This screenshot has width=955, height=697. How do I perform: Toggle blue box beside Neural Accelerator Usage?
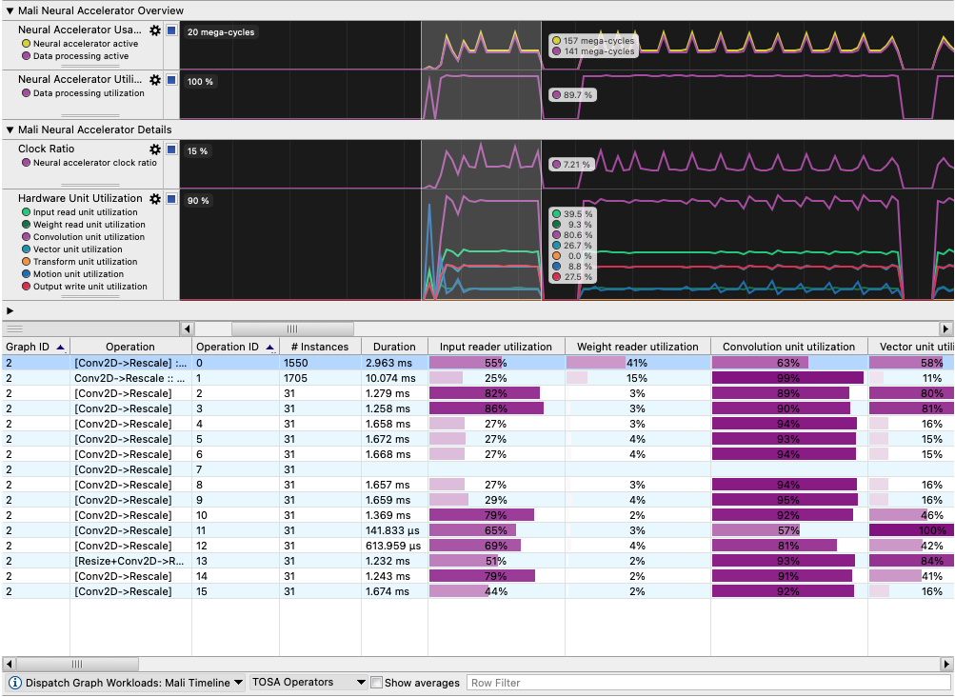coord(171,30)
